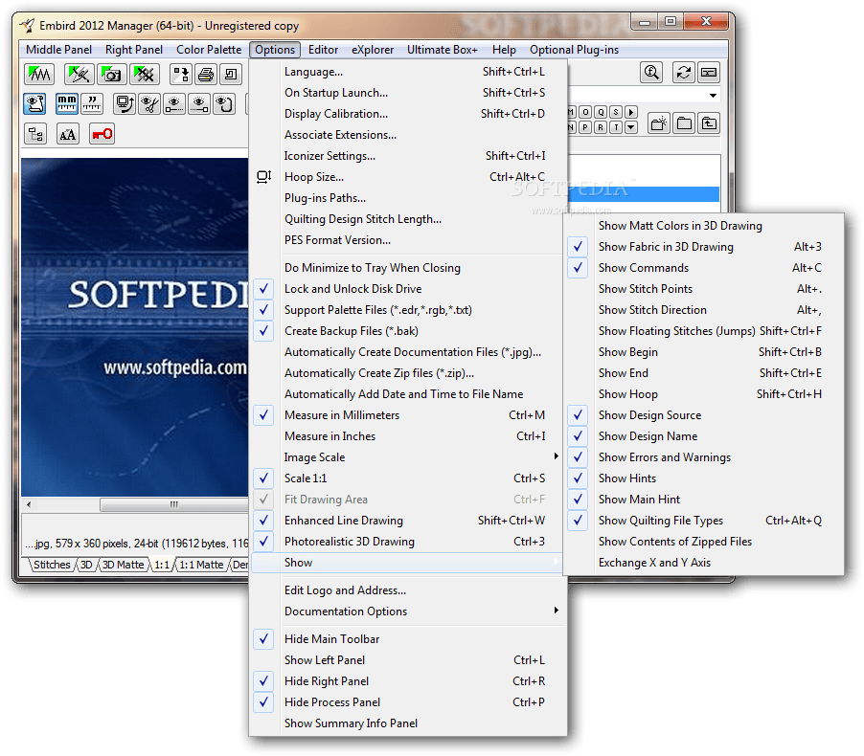864x756 pixels.
Task: Click the eye with scissors icon
Action: (149, 103)
